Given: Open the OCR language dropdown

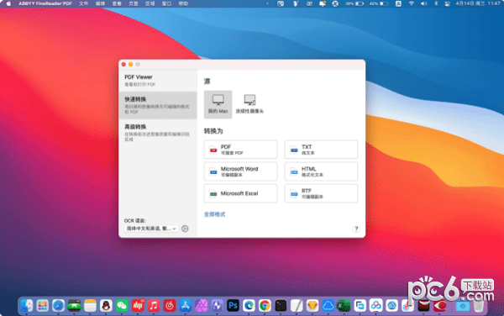Looking at the screenshot, I should coord(151,229).
